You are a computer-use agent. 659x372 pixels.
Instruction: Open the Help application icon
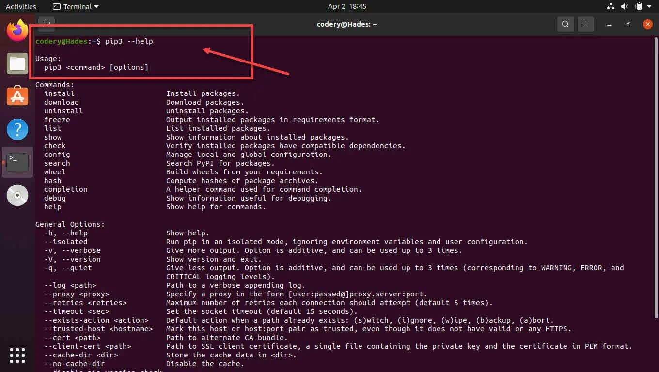tap(17, 129)
